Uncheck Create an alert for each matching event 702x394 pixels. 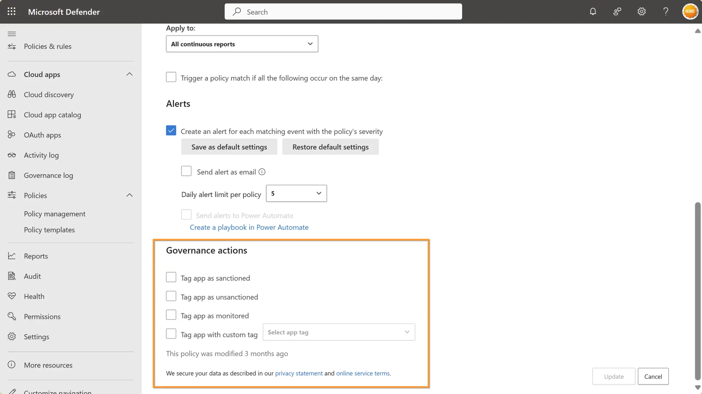[171, 131]
